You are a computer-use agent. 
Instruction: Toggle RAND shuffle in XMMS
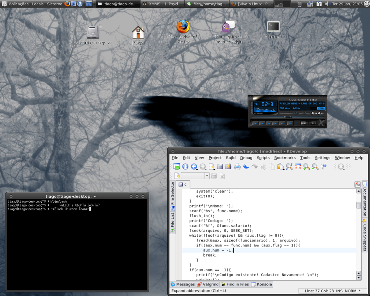[304, 123]
